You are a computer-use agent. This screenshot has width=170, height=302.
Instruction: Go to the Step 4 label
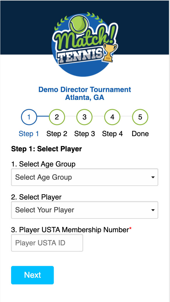112,134
